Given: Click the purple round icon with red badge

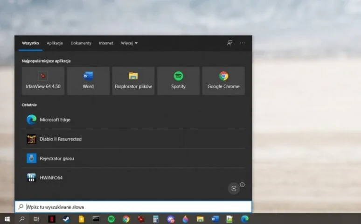Looking at the screenshot, I should 171,219.
